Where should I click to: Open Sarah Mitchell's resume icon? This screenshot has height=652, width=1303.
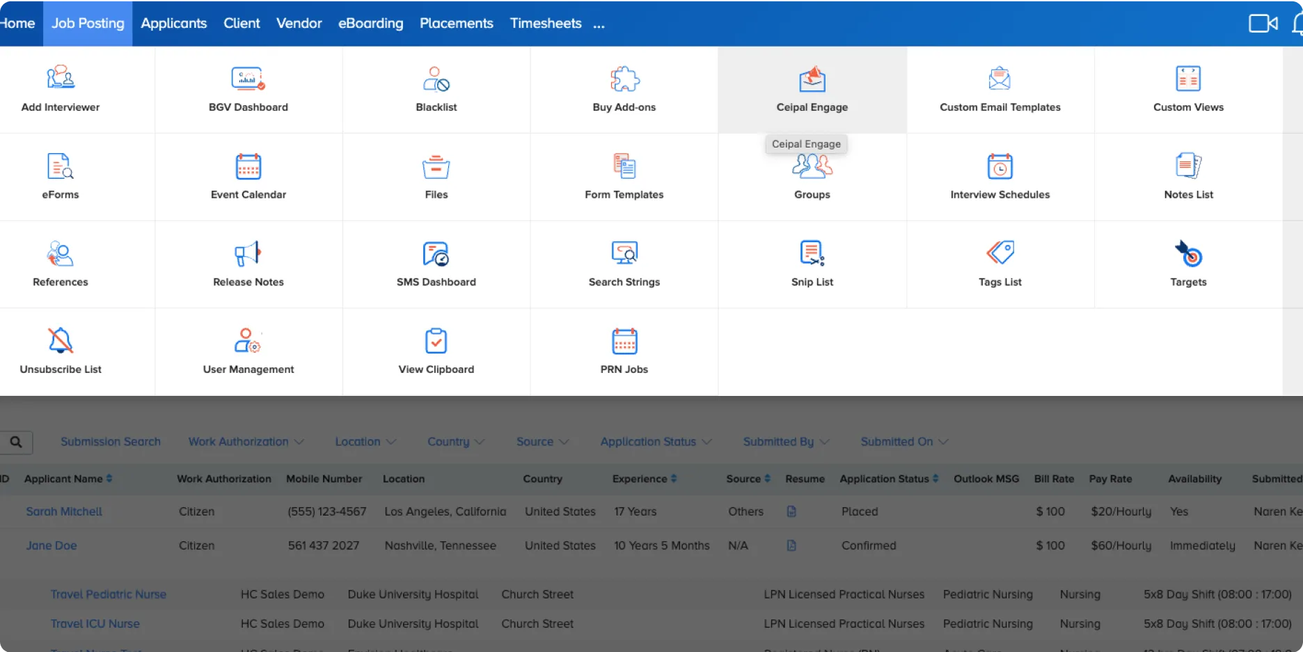coord(791,511)
